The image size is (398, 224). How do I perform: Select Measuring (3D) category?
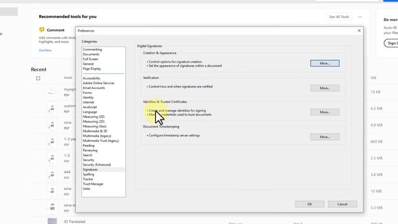pyautogui.click(x=93, y=122)
